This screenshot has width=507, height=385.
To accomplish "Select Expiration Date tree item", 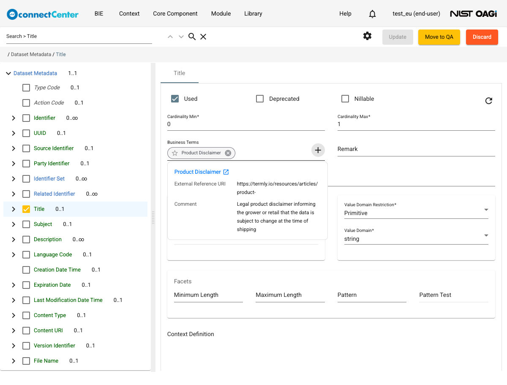I will pos(52,285).
